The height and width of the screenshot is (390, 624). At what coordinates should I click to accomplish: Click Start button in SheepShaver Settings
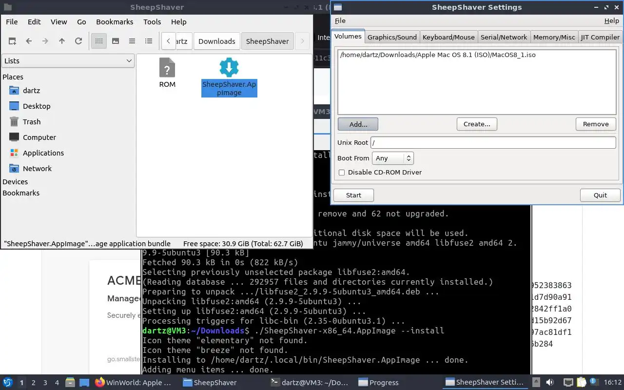point(353,195)
